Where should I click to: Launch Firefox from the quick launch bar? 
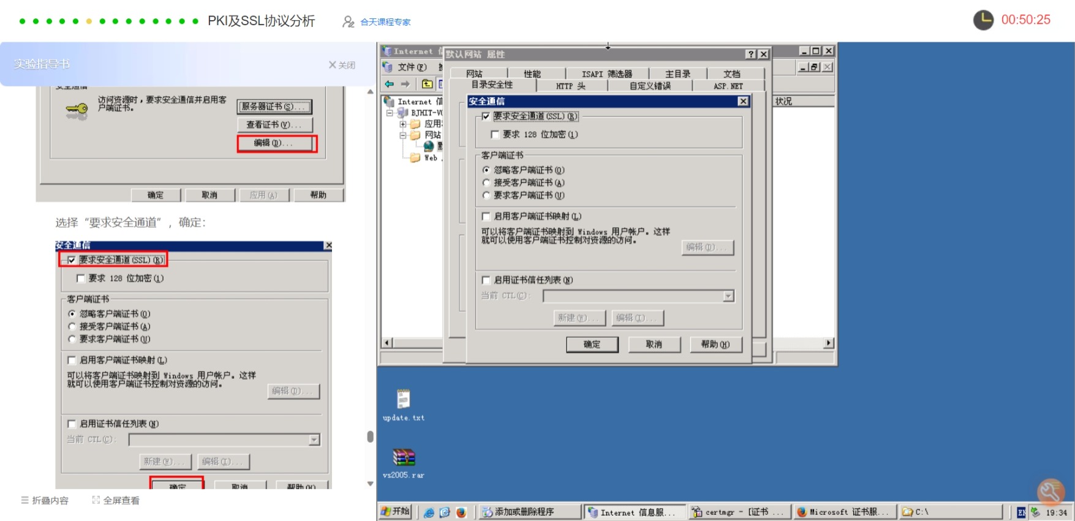(461, 512)
